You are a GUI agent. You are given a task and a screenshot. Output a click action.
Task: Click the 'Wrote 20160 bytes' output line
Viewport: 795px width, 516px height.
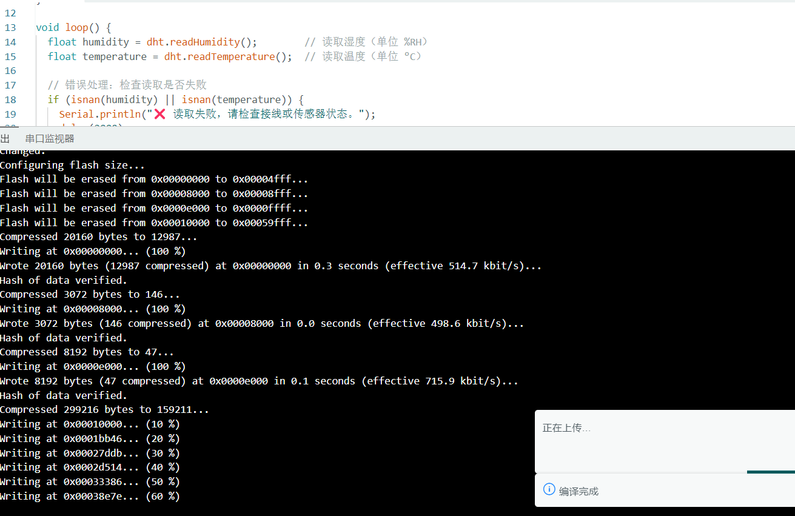tap(270, 266)
